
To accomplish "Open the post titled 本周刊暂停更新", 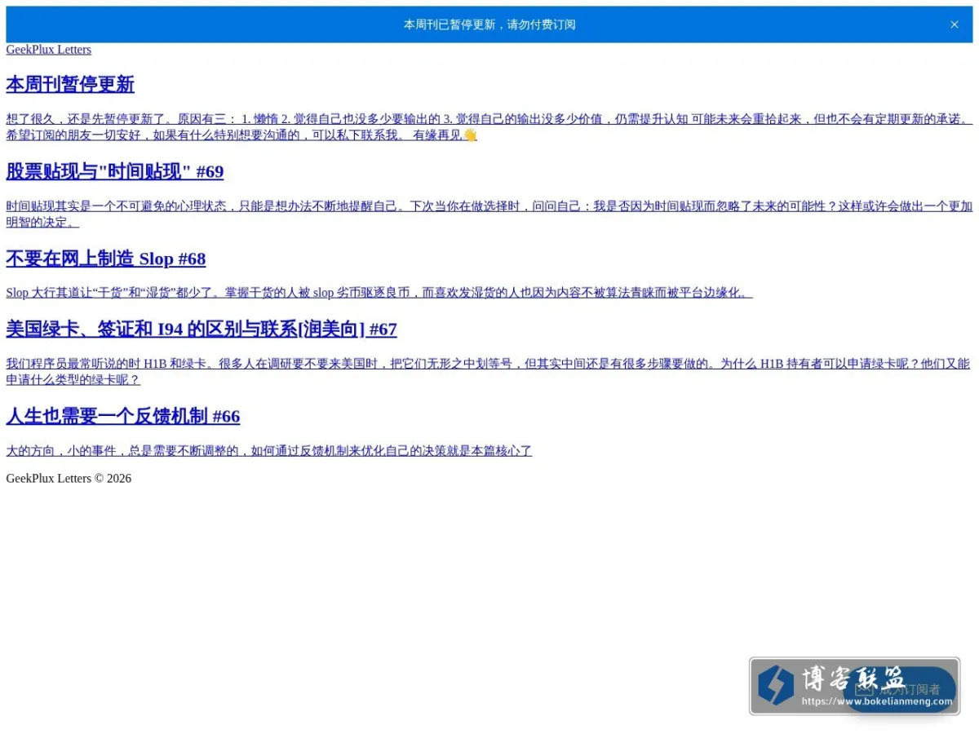I will [70, 84].
